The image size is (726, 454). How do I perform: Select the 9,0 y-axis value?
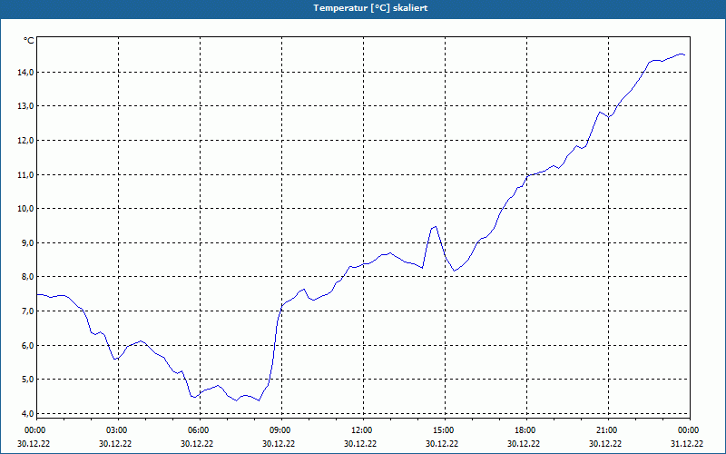coord(28,242)
